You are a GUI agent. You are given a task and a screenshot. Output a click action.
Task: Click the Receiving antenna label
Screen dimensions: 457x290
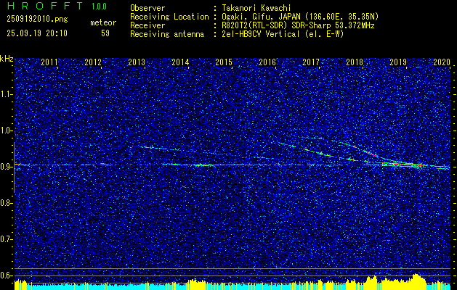click(x=167, y=34)
